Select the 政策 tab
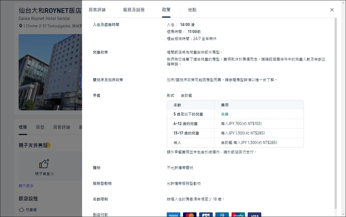This screenshot has height=217, width=346. (166, 10)
